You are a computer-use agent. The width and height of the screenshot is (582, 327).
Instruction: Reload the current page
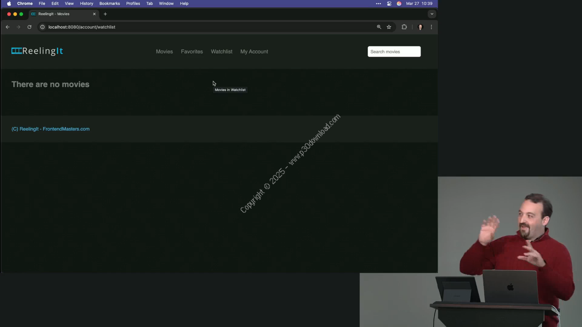[29, 27]
